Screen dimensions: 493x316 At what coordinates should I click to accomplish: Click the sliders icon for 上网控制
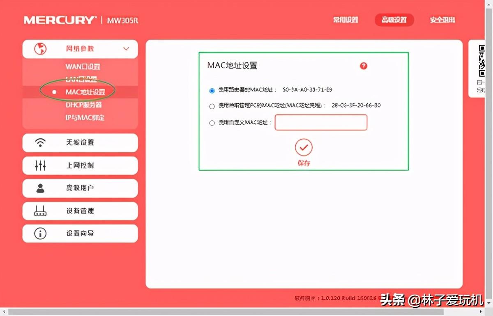(40, 165)
